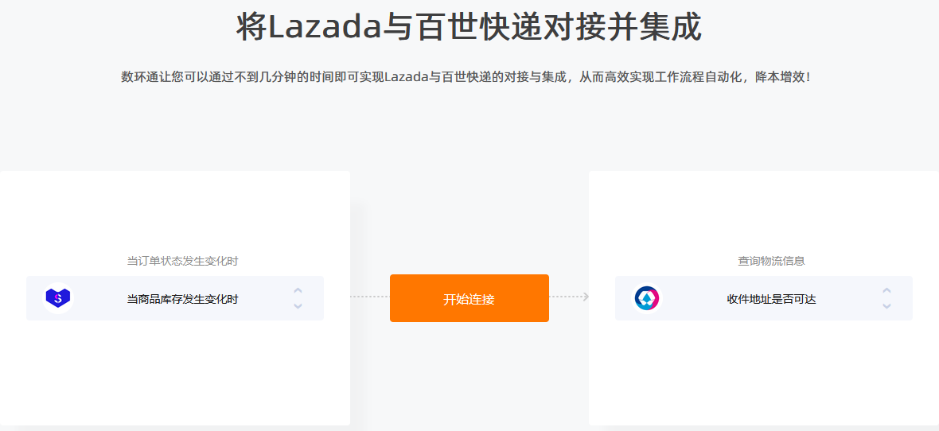Screen dimensions: 939x431
Task: Open the 收件地址是否可达 action dropdown
Action: (x=764, y=298)
